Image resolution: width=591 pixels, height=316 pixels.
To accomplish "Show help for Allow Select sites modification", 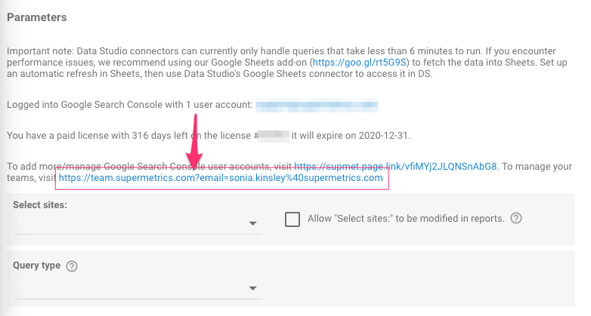I will tap(516, 218).
